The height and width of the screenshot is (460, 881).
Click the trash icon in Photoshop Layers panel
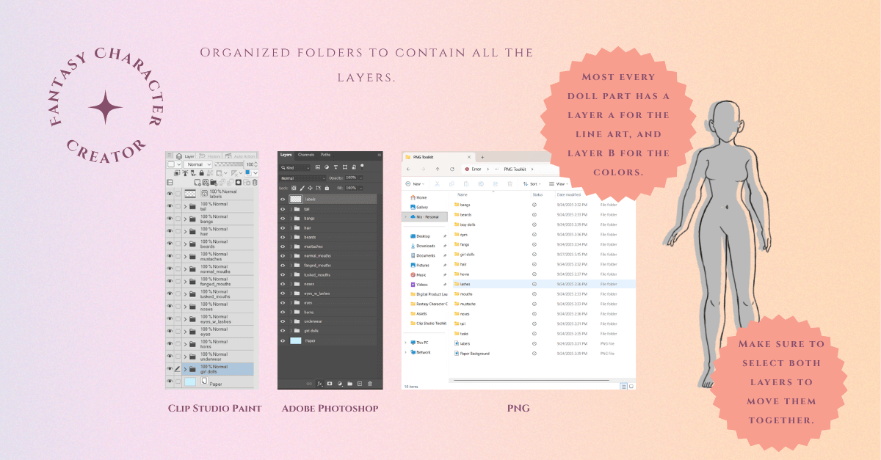coord(370,383)
